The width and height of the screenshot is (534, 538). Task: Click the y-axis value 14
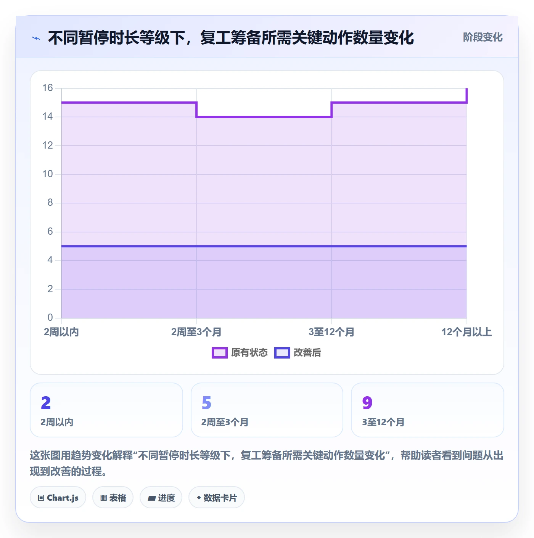click(x=48, y=117)
